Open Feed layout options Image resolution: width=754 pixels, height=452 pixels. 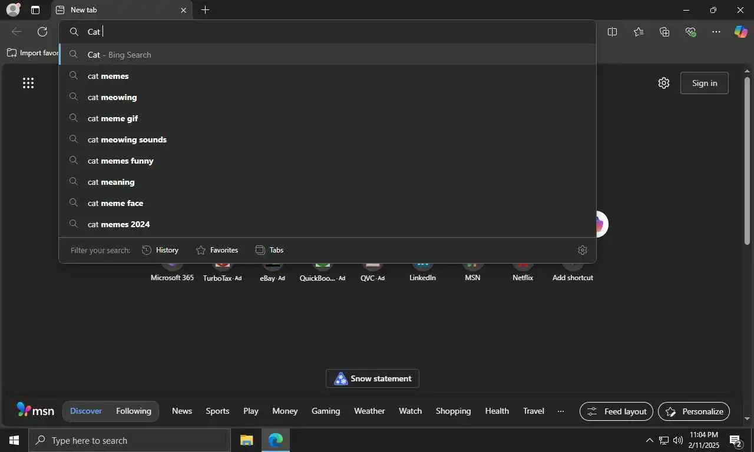point(616,411)
